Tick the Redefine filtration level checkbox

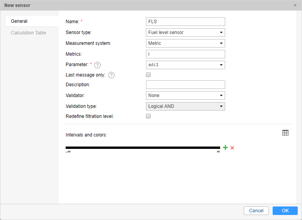click(x=148, y=116)
